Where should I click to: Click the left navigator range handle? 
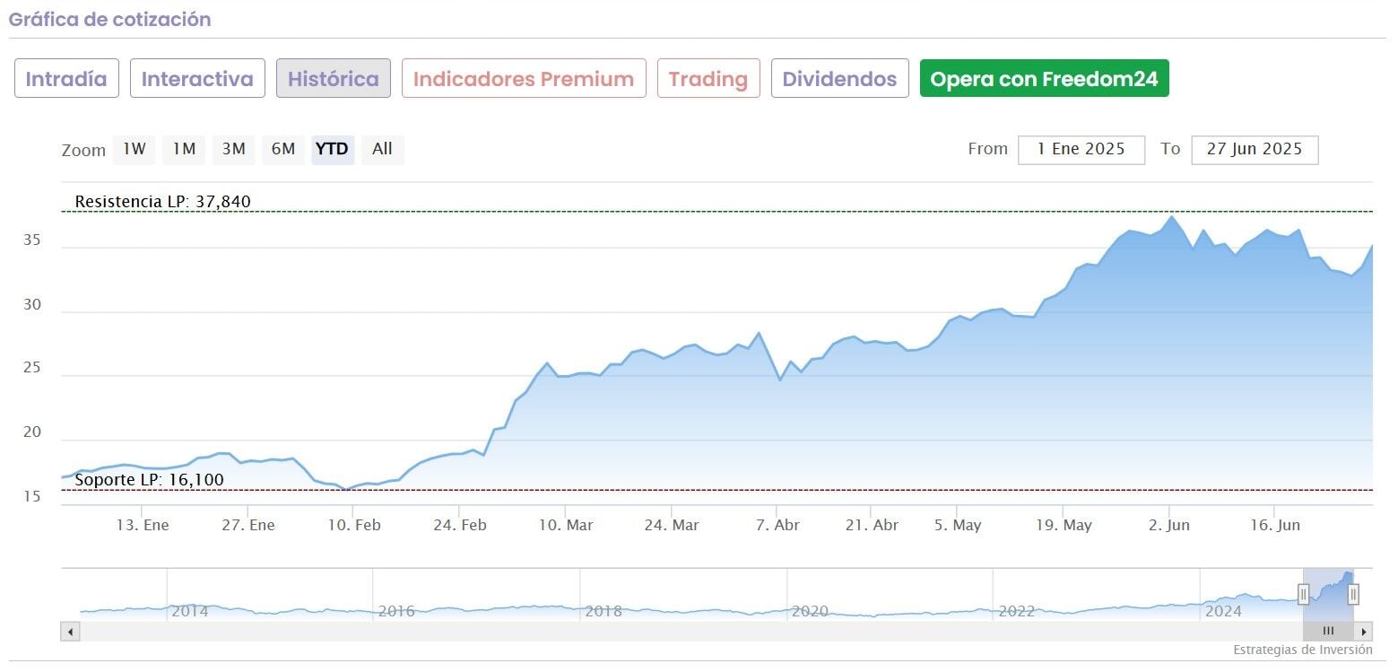[1303, 593]
